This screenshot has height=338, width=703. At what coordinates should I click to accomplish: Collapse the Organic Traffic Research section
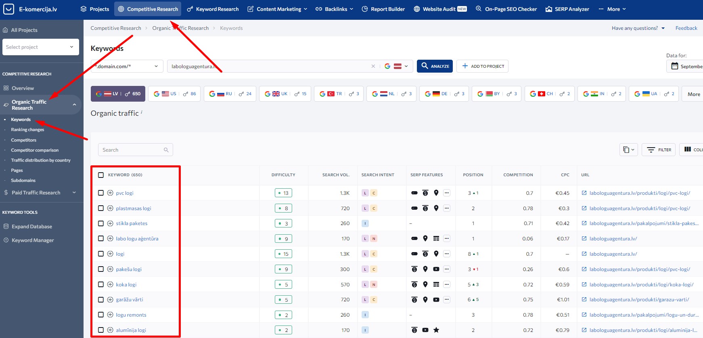coord(74,105)
